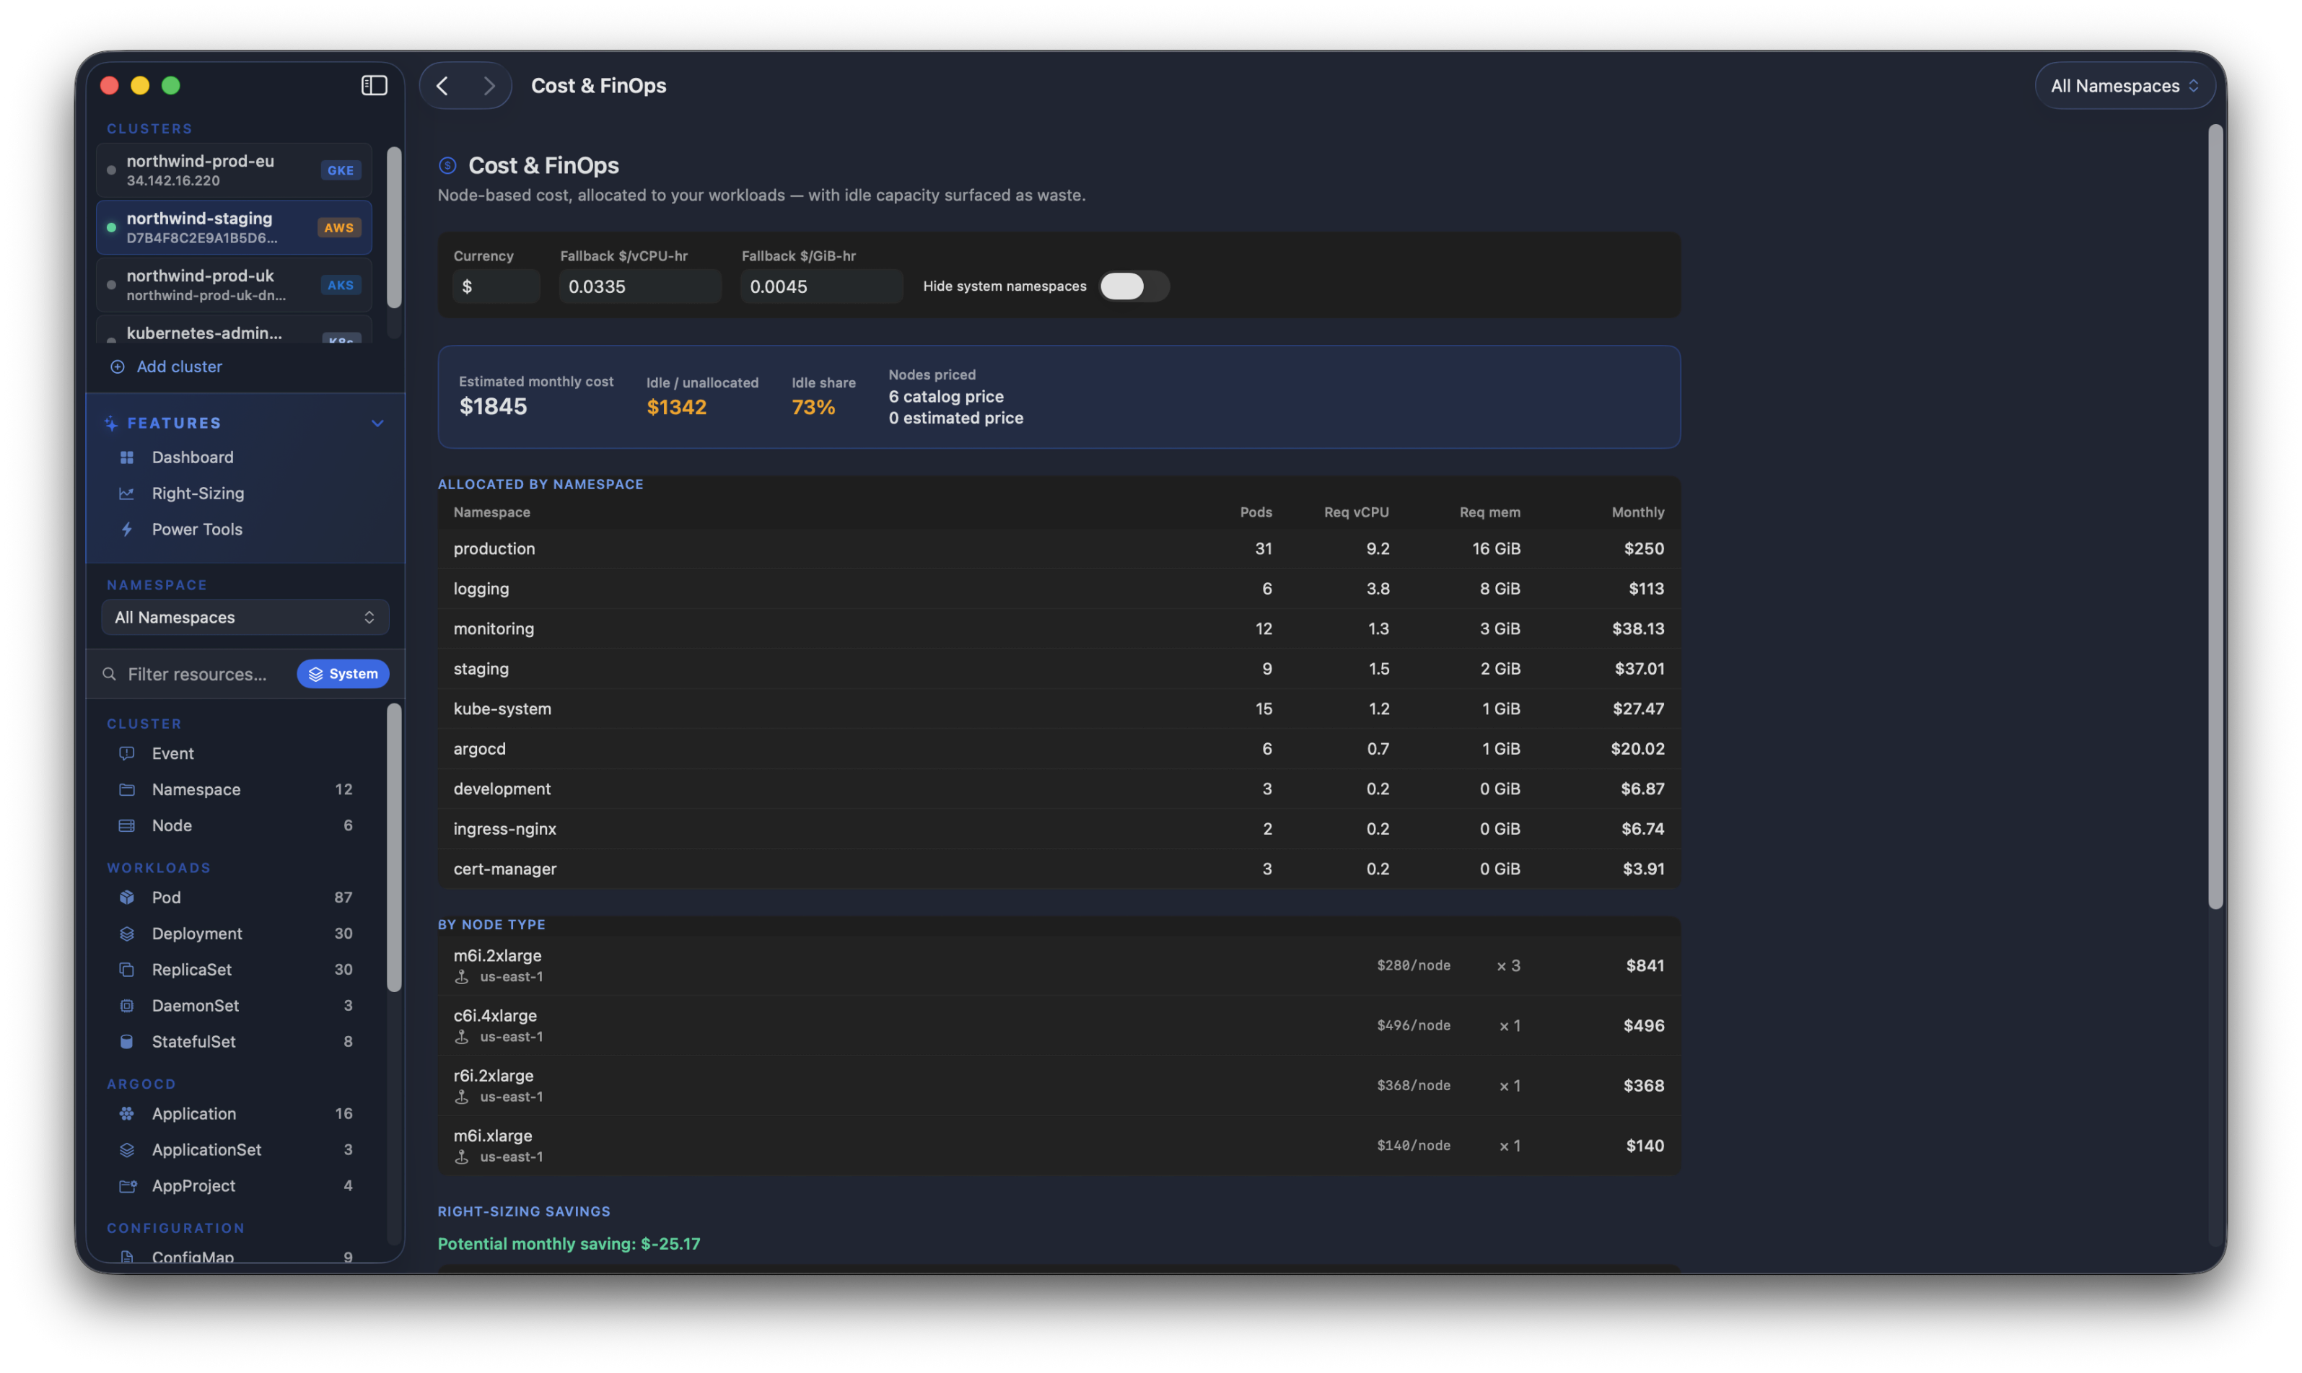Click the Add cluster link
Image resolution: width=2302 pixels, height=1373 pixels.
coord(180,367)
